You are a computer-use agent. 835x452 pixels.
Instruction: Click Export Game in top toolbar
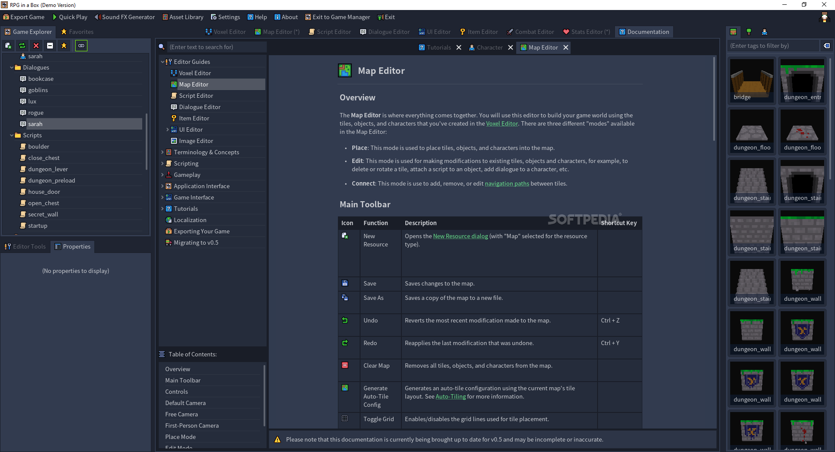[x=24, y=17]
